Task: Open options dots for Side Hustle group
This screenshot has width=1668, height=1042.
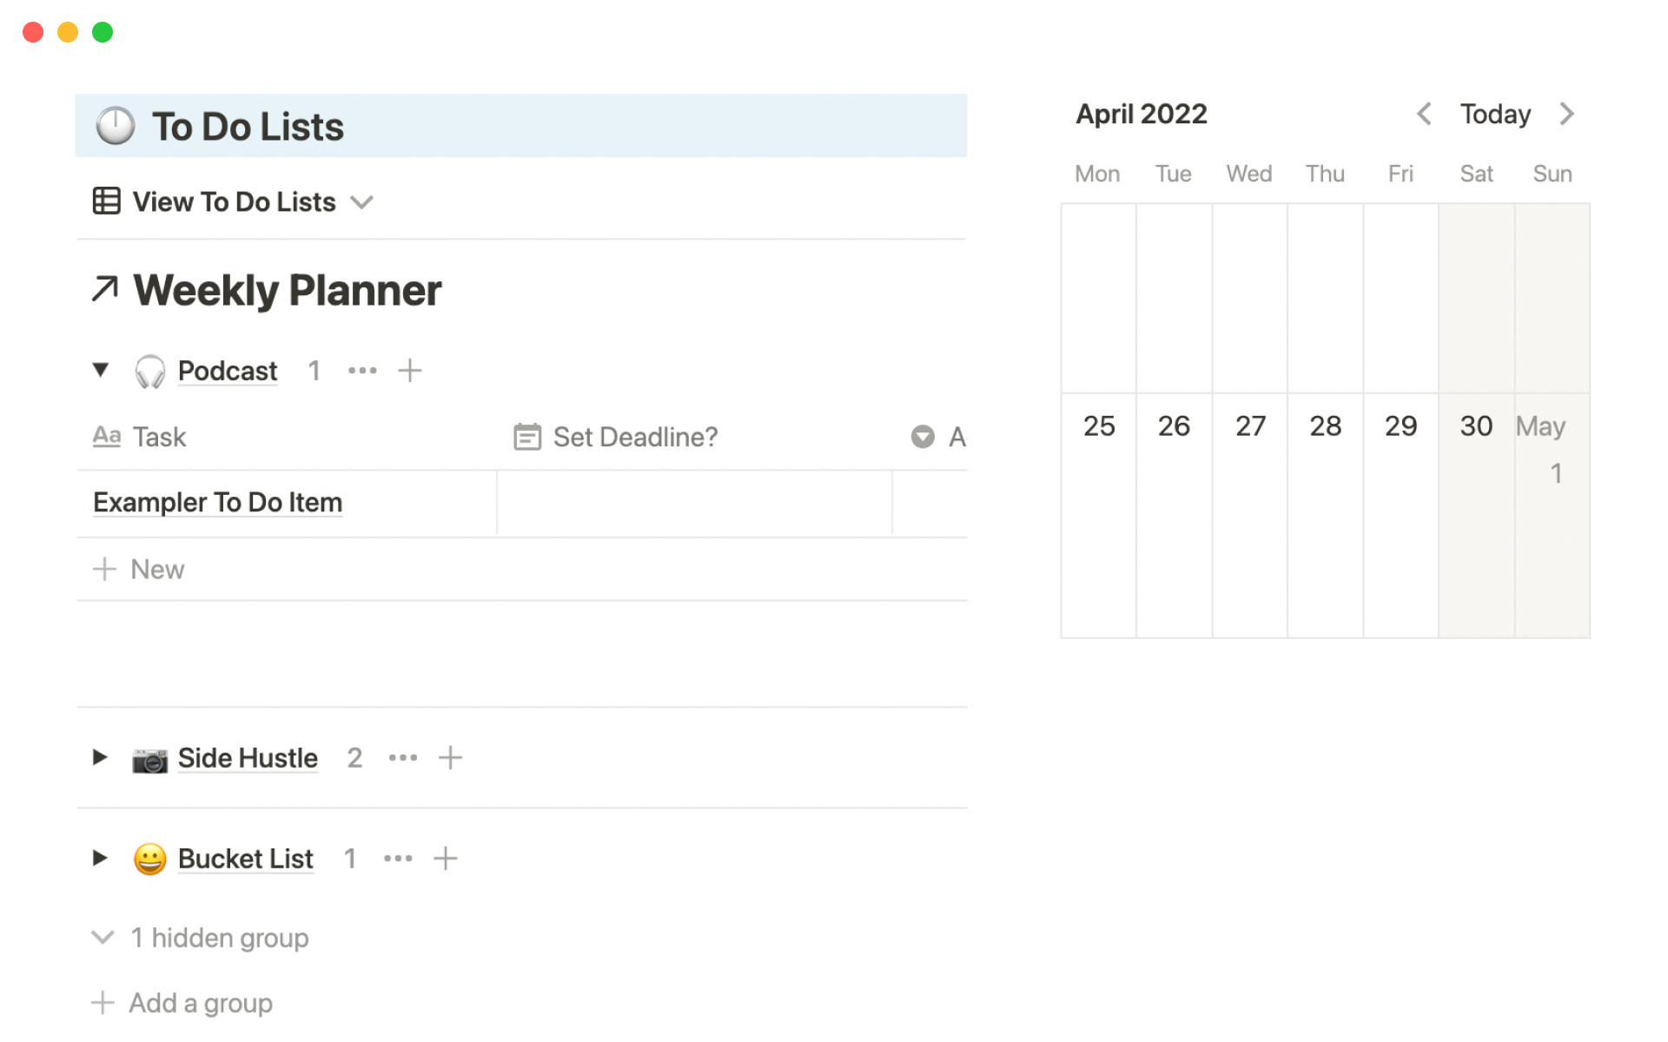Action: [402, 758]
